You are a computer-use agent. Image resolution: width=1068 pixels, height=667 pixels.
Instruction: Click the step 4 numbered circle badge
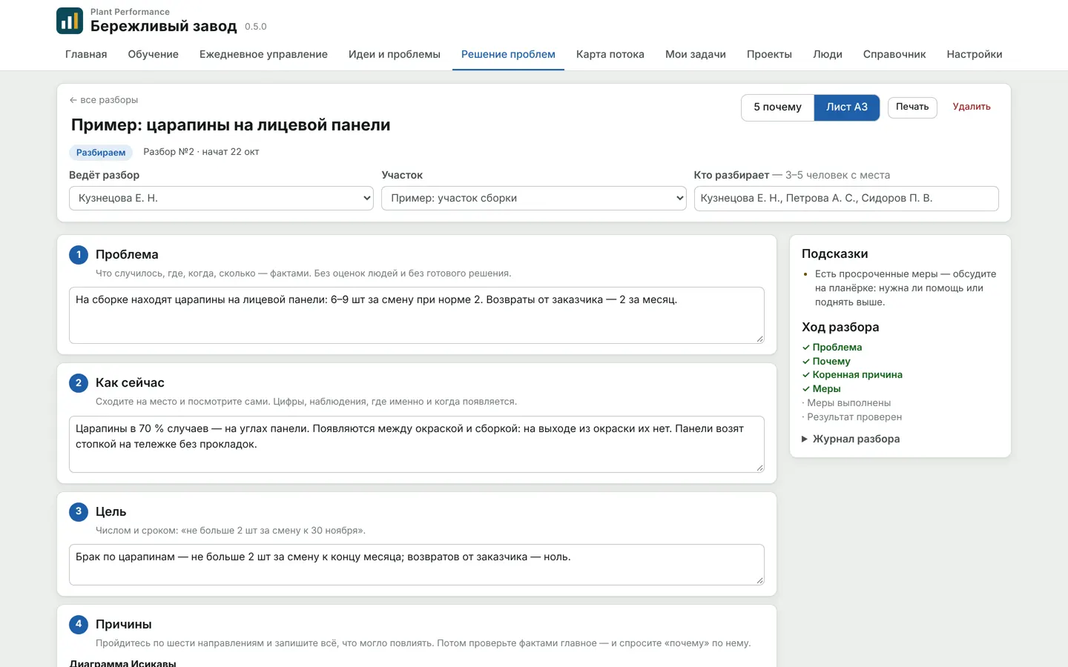pos(79,624)
